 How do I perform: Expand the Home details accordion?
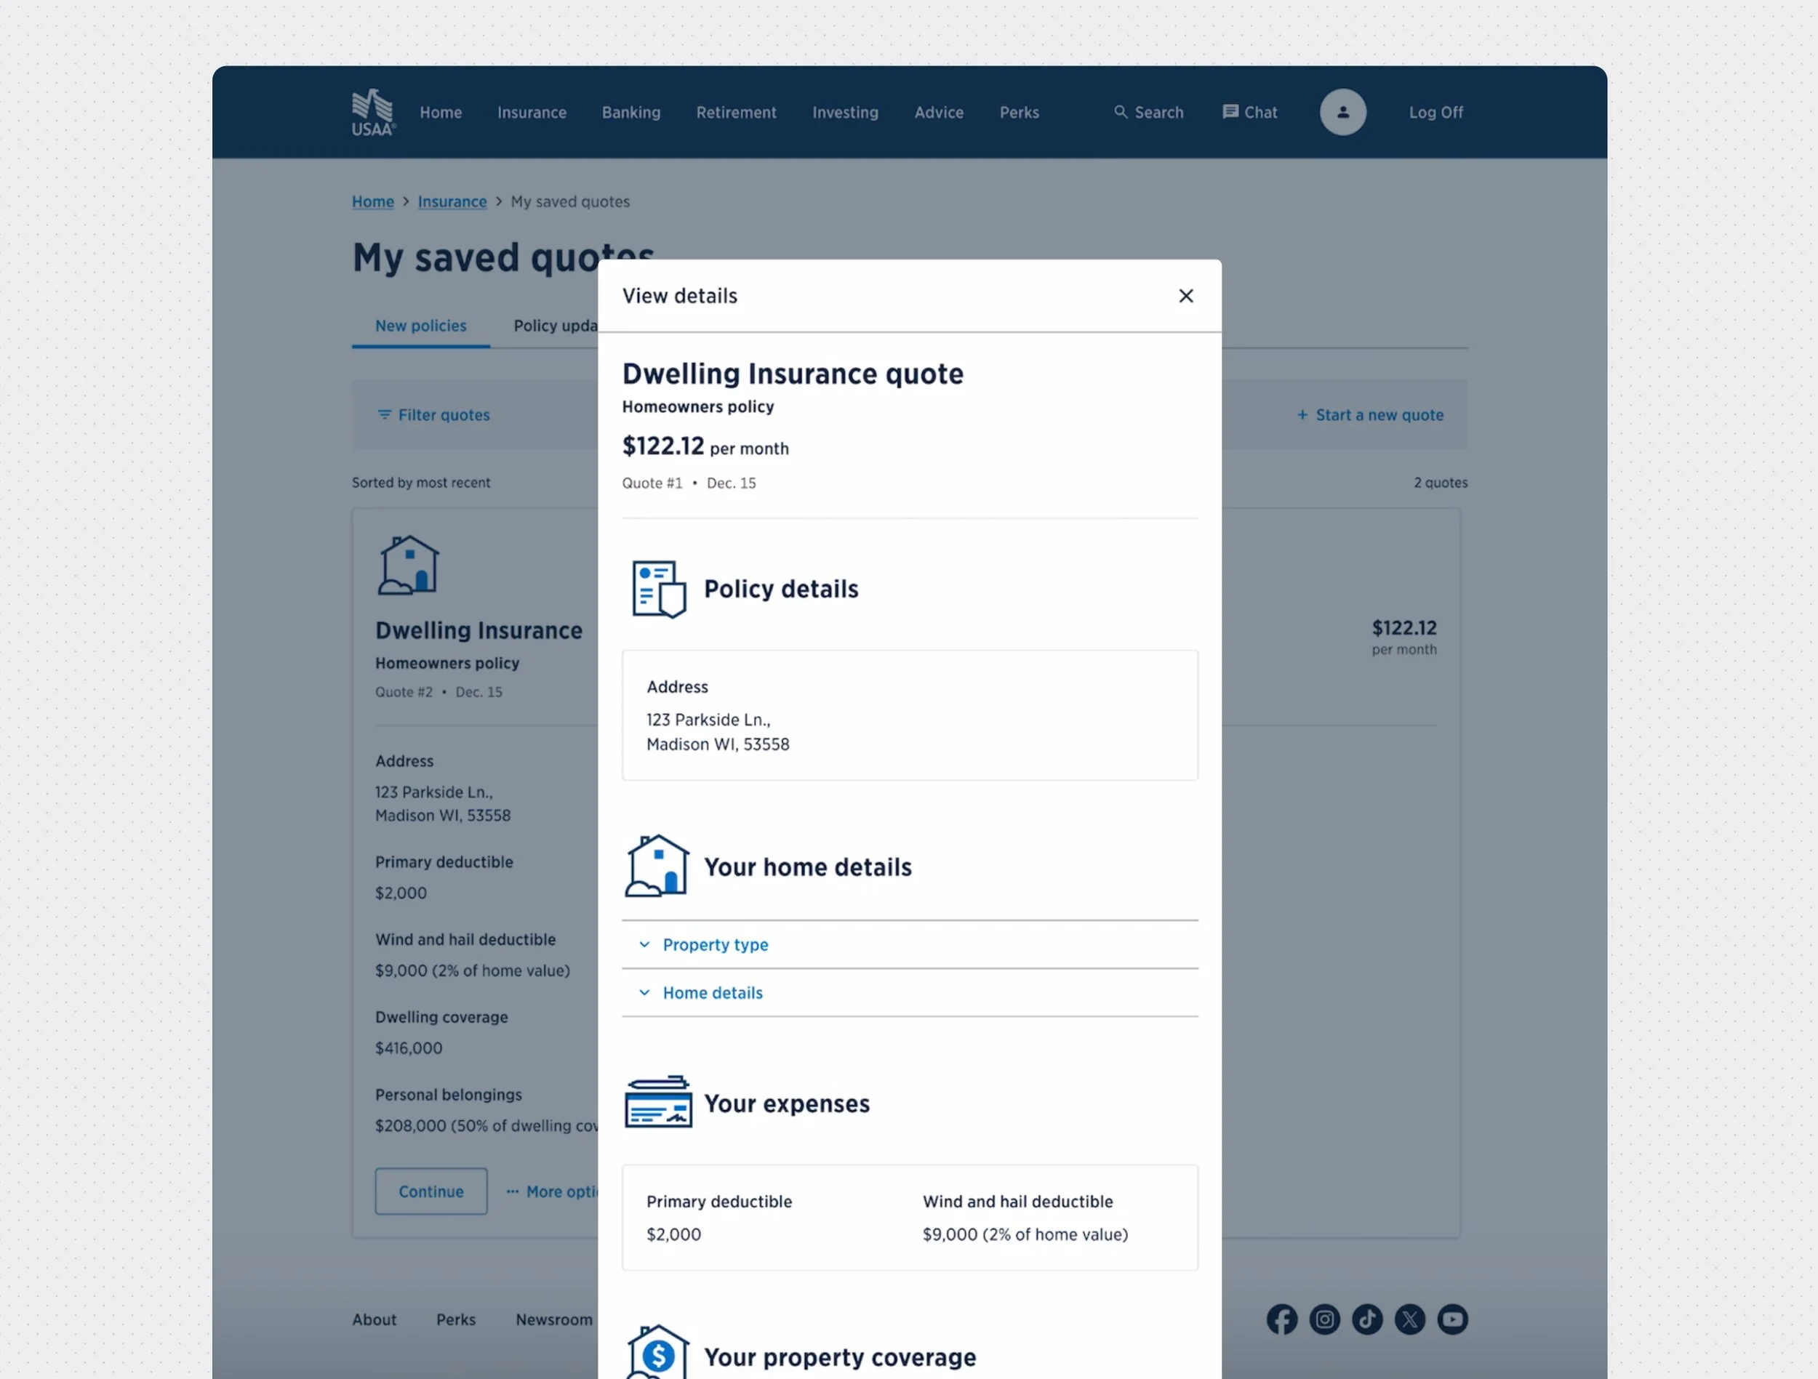(x=712, y=993)
